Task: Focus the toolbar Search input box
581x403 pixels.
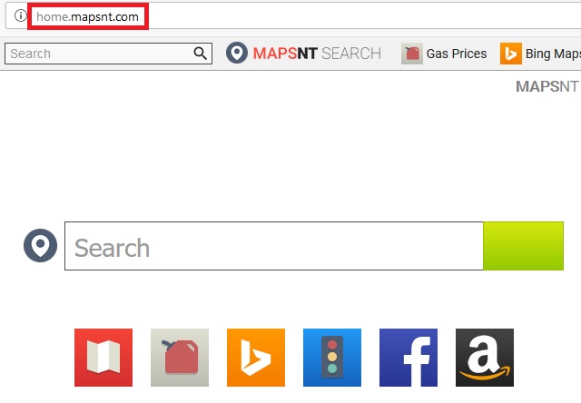Action: (100, 54)
